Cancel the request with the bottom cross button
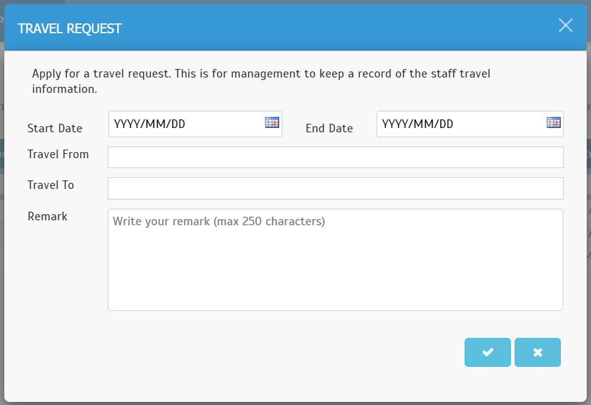The image size is (591, 405). coord(537,352)
